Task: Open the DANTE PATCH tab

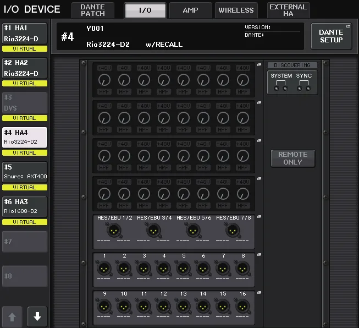Action: (x=93, y=10)
